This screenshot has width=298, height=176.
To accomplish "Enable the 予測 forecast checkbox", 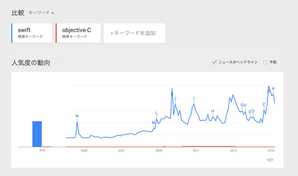I will (265, 62).
